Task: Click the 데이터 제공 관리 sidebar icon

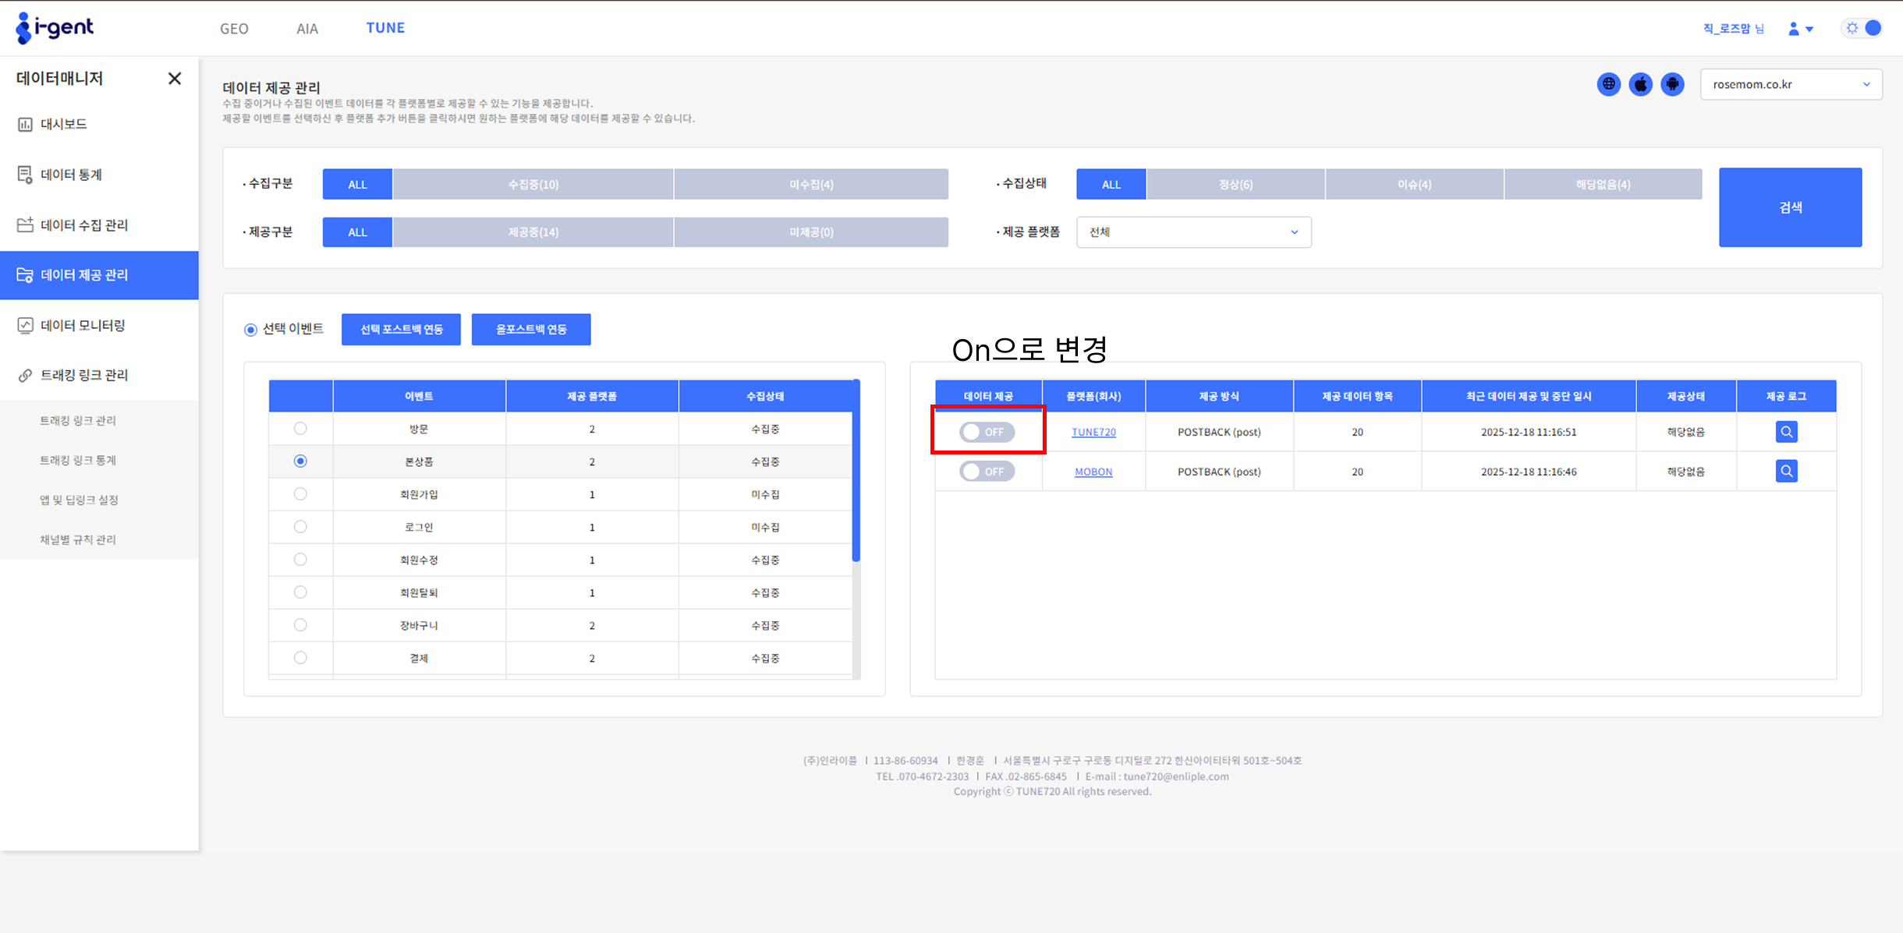Action: (25, 275)
